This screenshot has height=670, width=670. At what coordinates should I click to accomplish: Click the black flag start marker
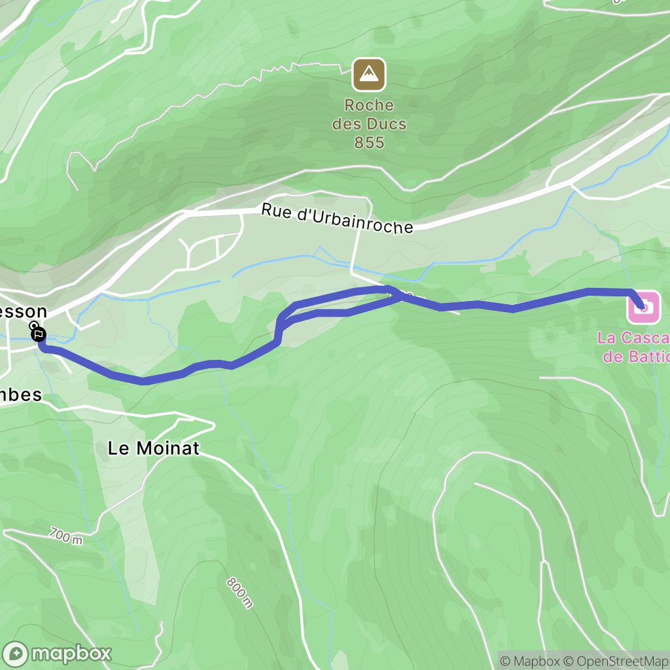[x=39, y=334]
